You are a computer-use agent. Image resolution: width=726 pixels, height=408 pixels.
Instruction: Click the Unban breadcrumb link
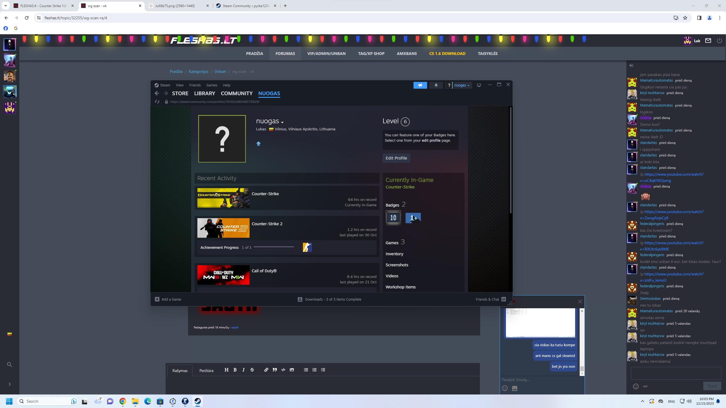[220, 71]
